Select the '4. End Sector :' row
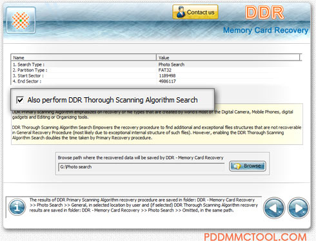The image size is (316, 241). pyautogui.click(x=156, y=81)
